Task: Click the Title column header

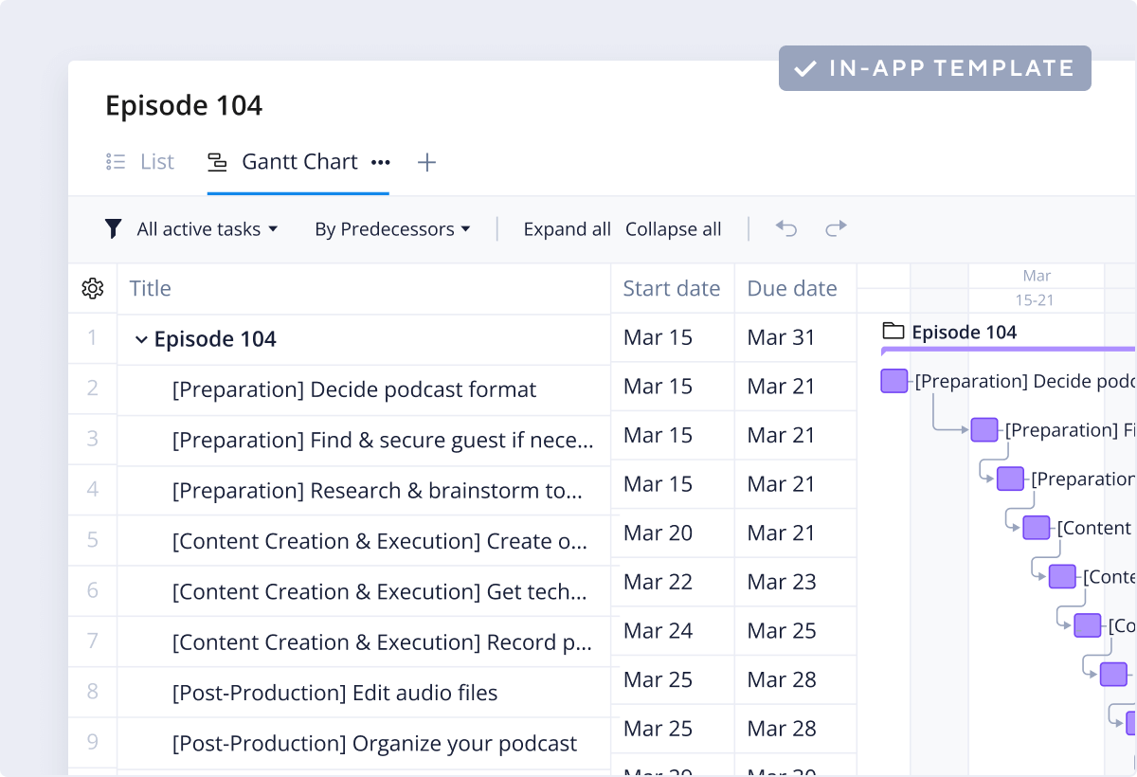Action: (364, 289)
